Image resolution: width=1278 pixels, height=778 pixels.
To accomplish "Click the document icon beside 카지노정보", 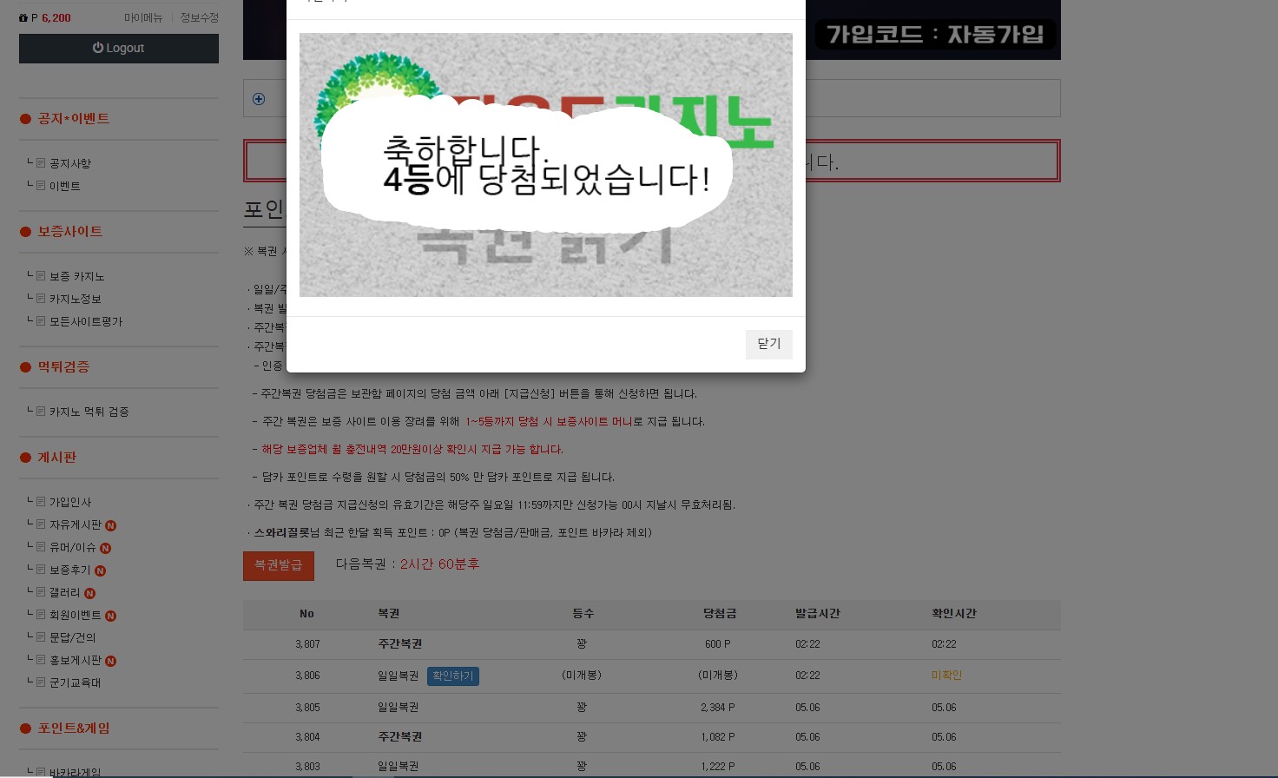I will [x=41, y=298].
